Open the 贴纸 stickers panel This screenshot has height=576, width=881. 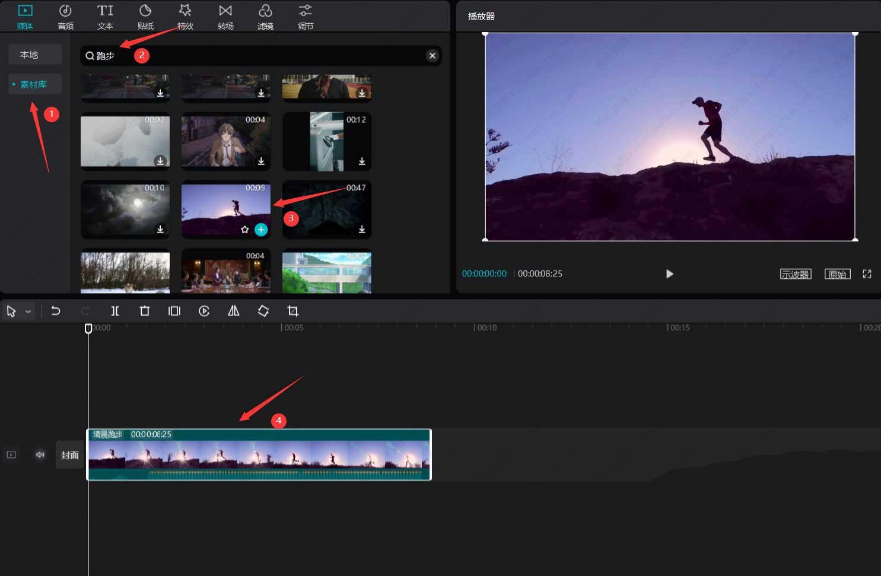pyautogui.click(x=145, y=17)
